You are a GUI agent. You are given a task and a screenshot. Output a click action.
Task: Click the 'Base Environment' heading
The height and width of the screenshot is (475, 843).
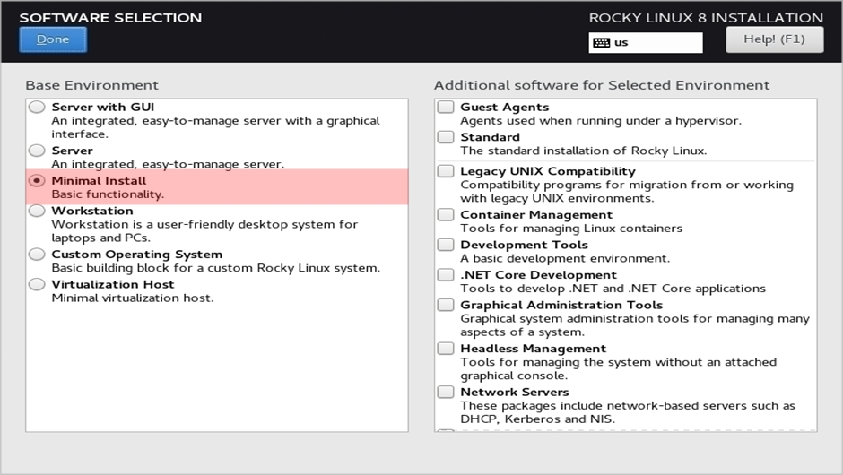pos(92,85)
